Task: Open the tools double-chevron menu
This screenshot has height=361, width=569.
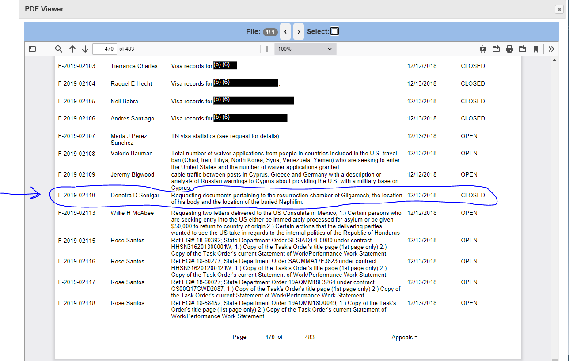Action: click(x=551, y=49)
